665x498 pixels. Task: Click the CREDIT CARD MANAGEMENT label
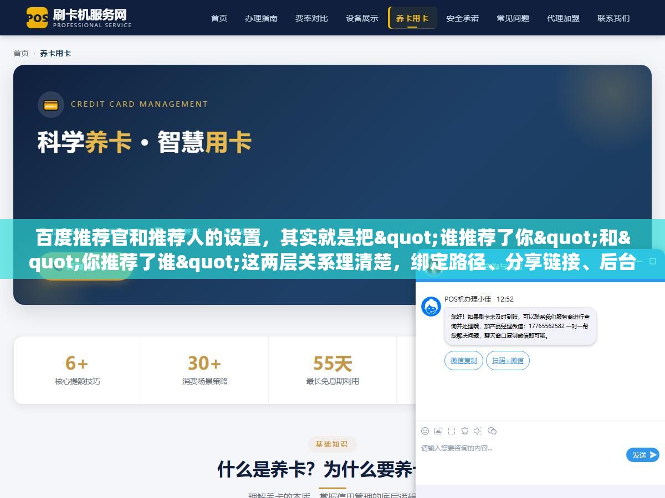click(139, 104)
